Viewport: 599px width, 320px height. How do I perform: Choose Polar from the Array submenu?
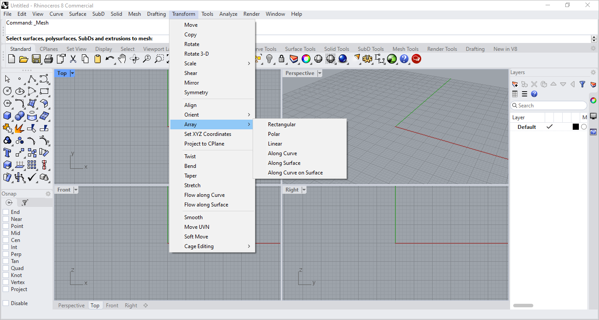(x=274, y=134)
